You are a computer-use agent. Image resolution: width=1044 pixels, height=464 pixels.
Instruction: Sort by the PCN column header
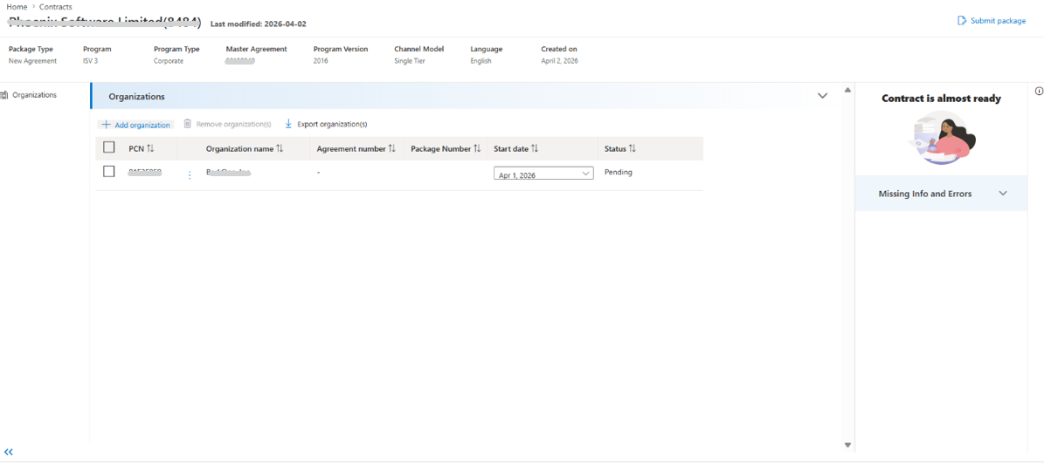[142, 149]
